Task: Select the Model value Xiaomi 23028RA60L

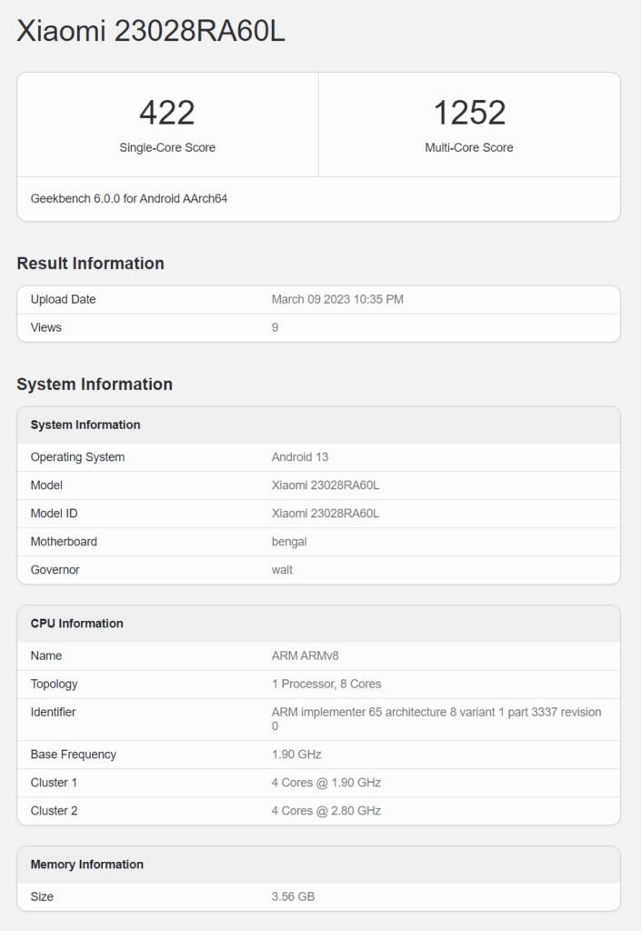Action: [326, 486]
